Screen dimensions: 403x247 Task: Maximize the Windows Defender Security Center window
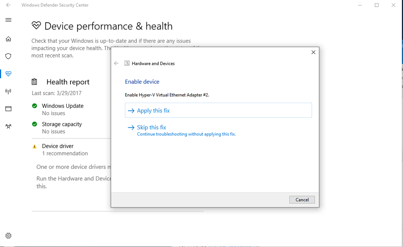[x=377, y=5]
